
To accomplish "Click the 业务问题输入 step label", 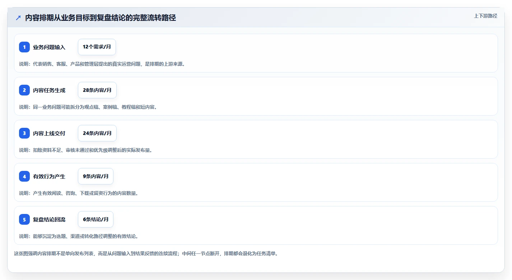I will click(49, 47).
